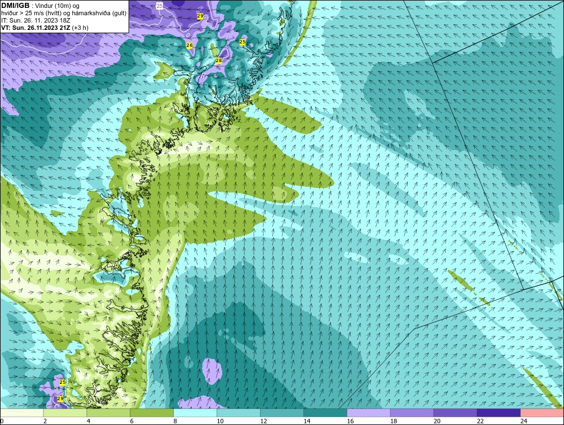The image size is (564, 425).
Task: Click the DMI/IGB title text
Action: (15, 6)
